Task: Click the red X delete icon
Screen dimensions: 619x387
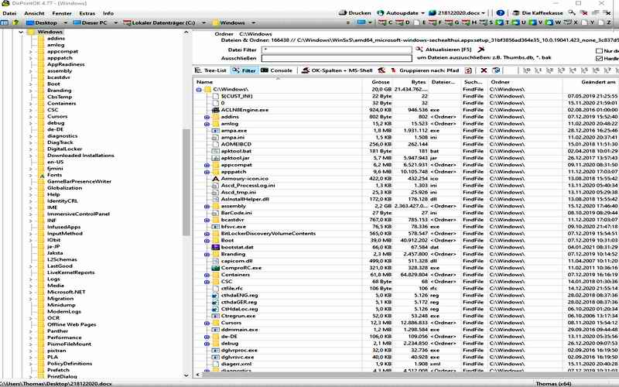Action: [x=483, y=70]
